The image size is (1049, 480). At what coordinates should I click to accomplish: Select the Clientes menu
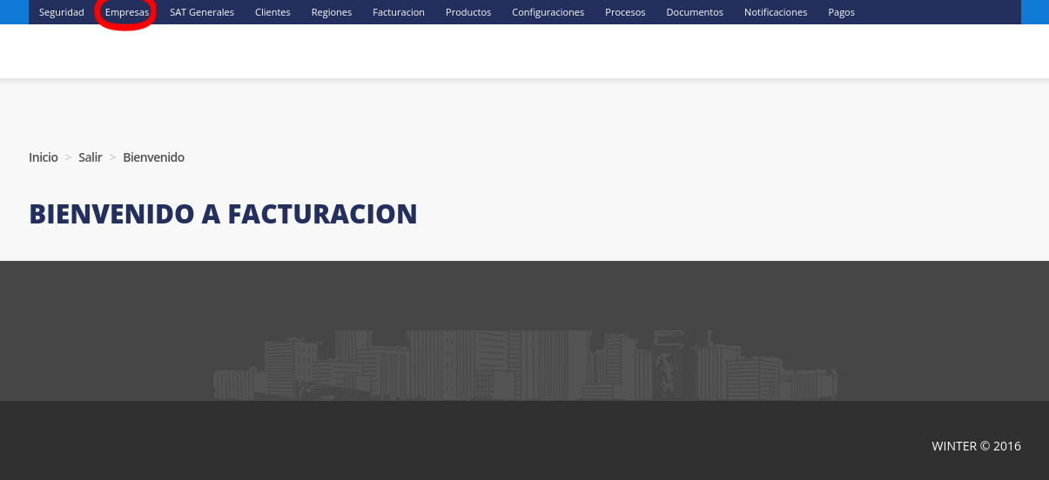click(272, 12)
